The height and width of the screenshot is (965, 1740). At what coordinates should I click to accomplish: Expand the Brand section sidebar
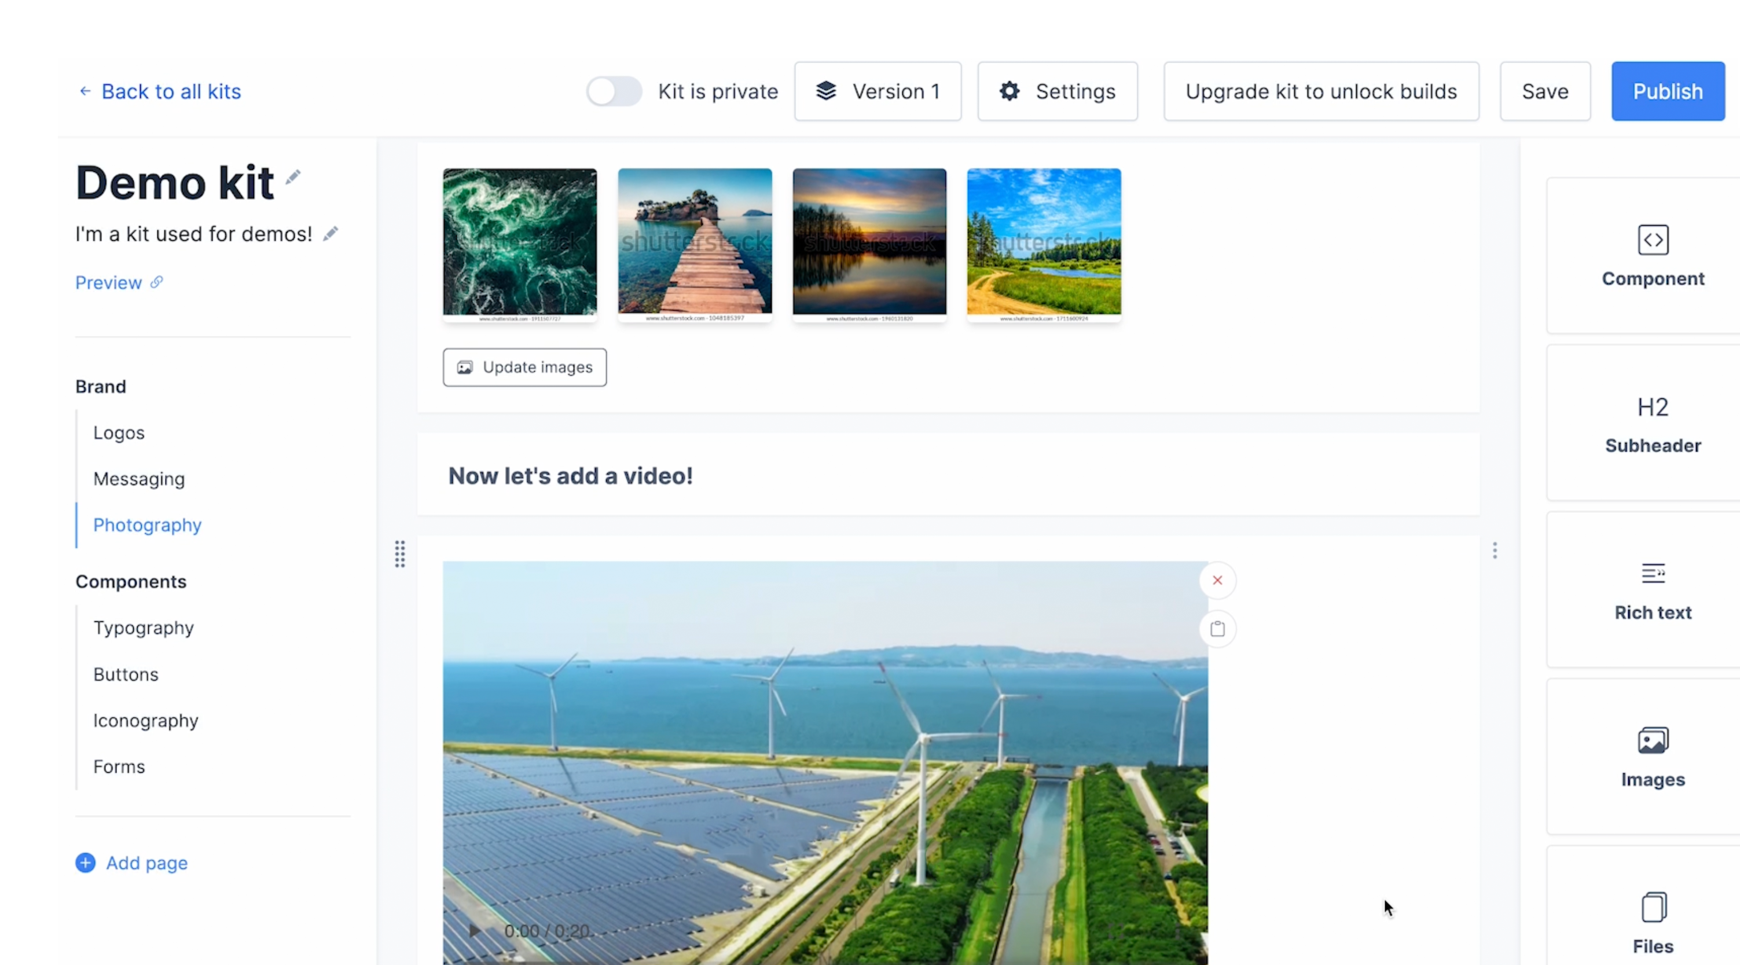(101, 386)
